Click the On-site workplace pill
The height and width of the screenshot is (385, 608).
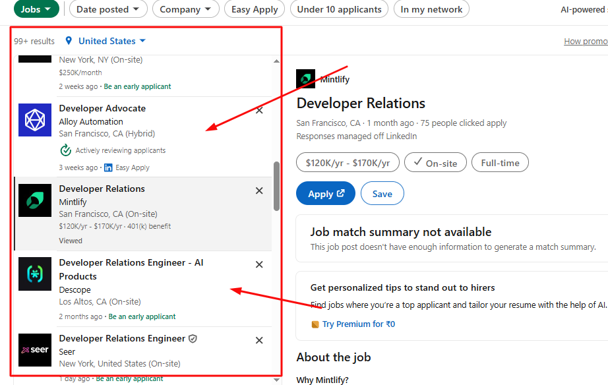point(435,162)
